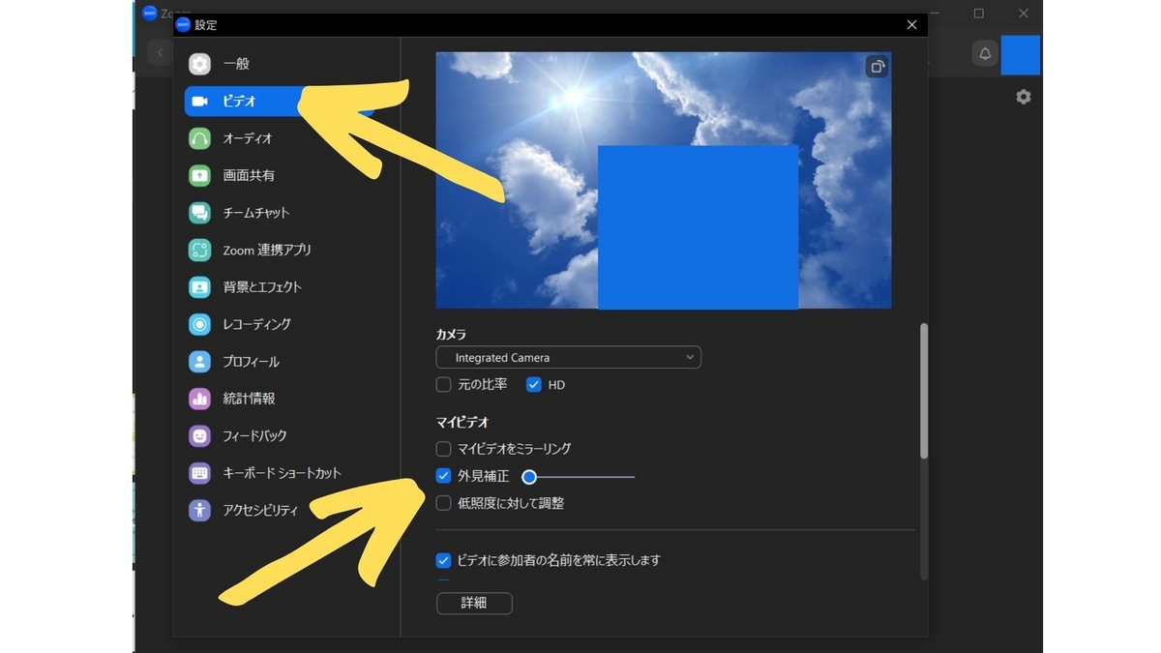Select 一般 settings tab

(280, 64)
